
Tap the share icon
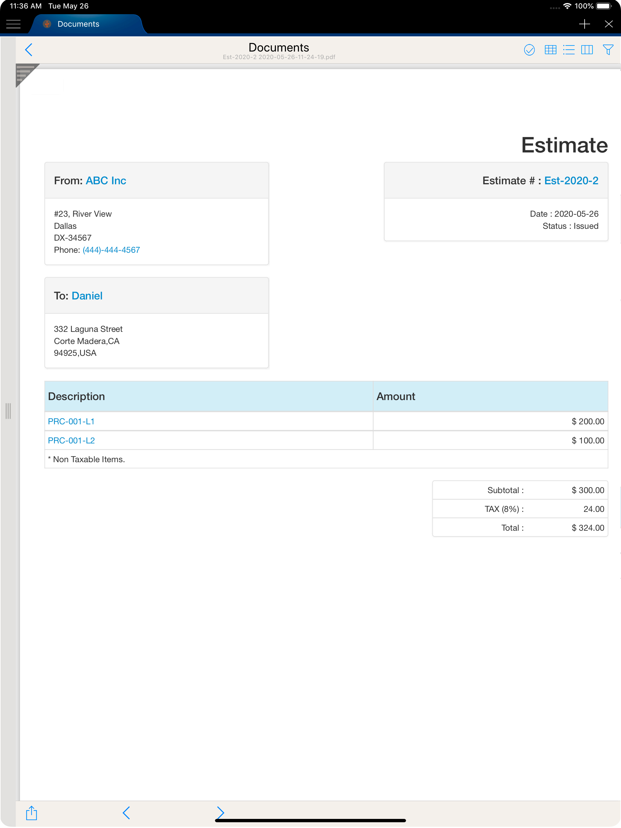(32, 813)
